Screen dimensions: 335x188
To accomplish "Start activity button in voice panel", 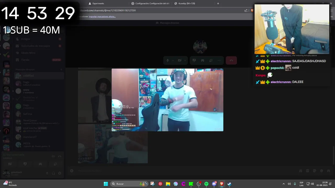I will coord(40,164).
